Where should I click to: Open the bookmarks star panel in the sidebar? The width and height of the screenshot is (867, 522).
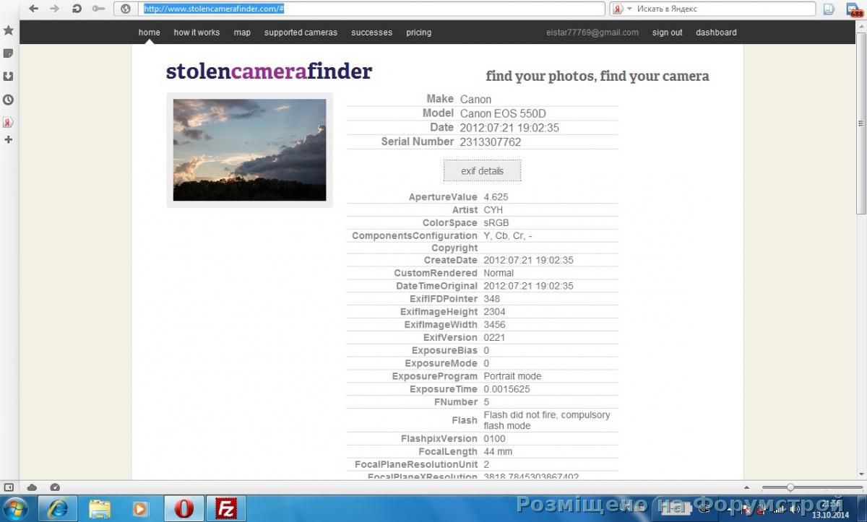click(x=9, y=30)
